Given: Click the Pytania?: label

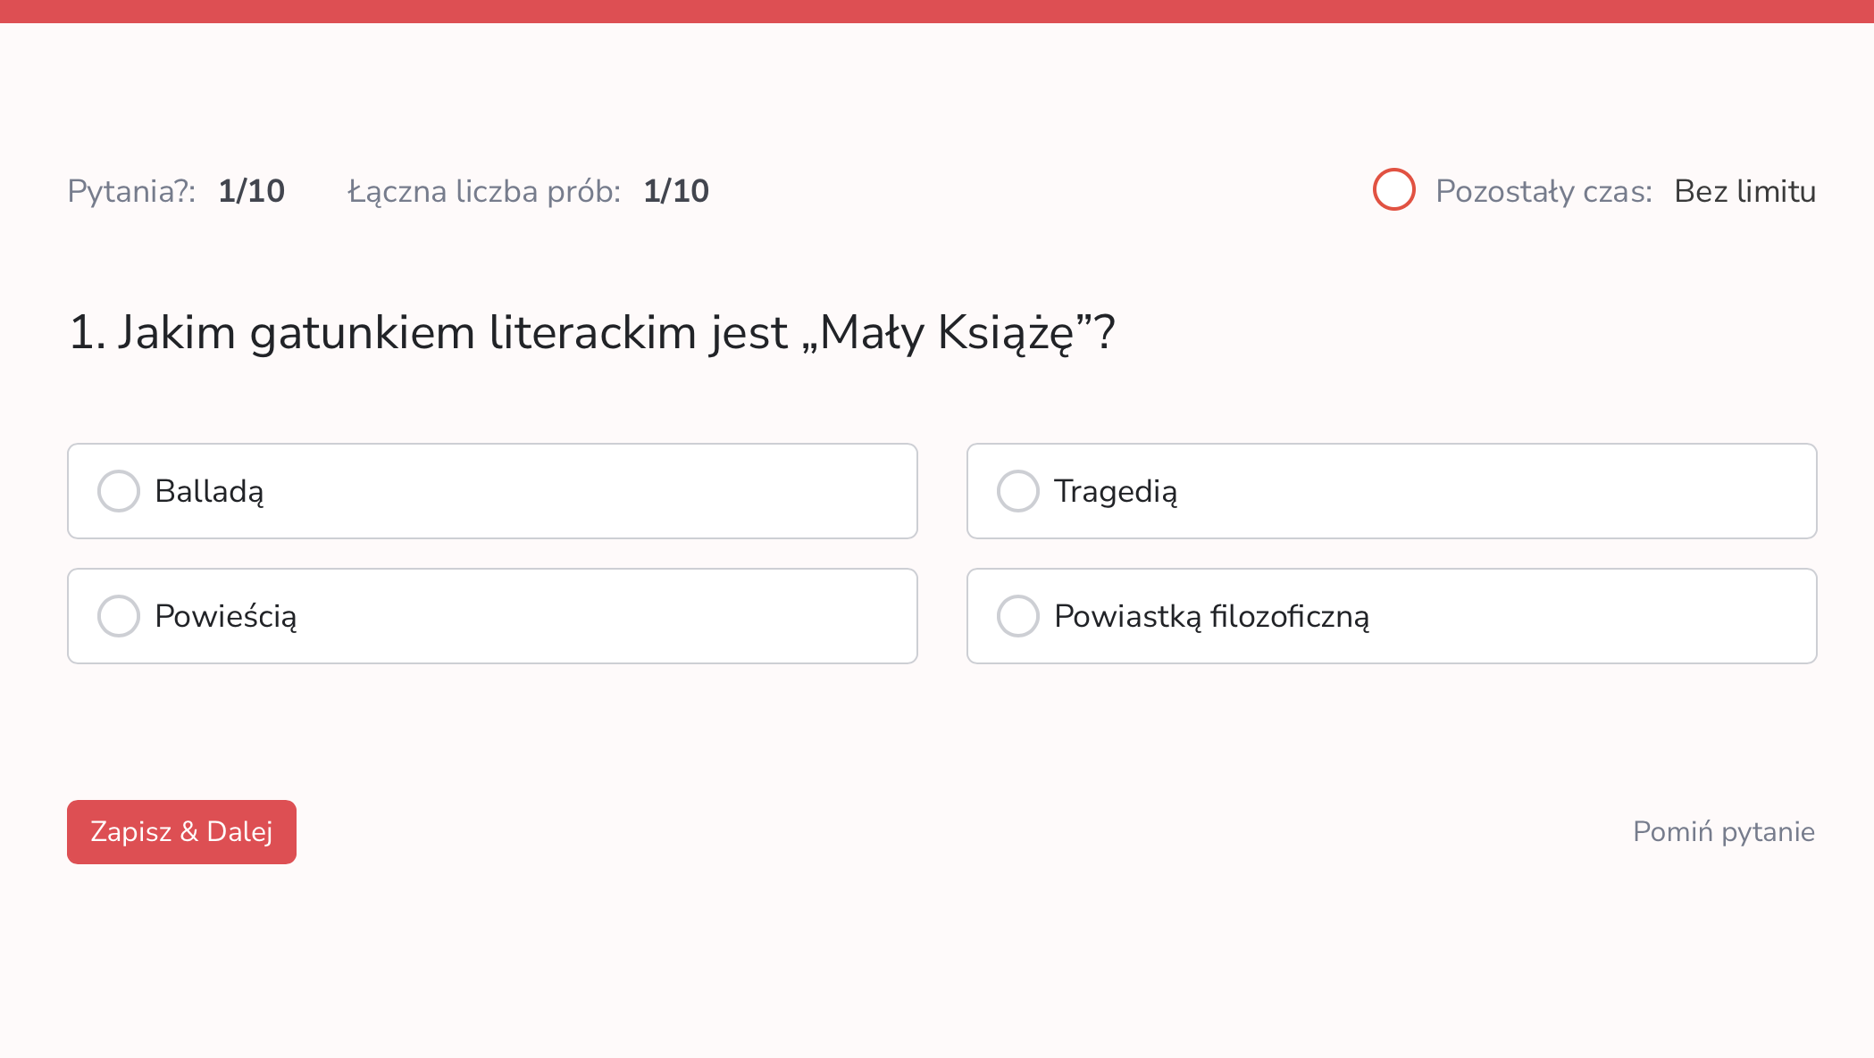Looking at the screenshot, I should point(131,191).
